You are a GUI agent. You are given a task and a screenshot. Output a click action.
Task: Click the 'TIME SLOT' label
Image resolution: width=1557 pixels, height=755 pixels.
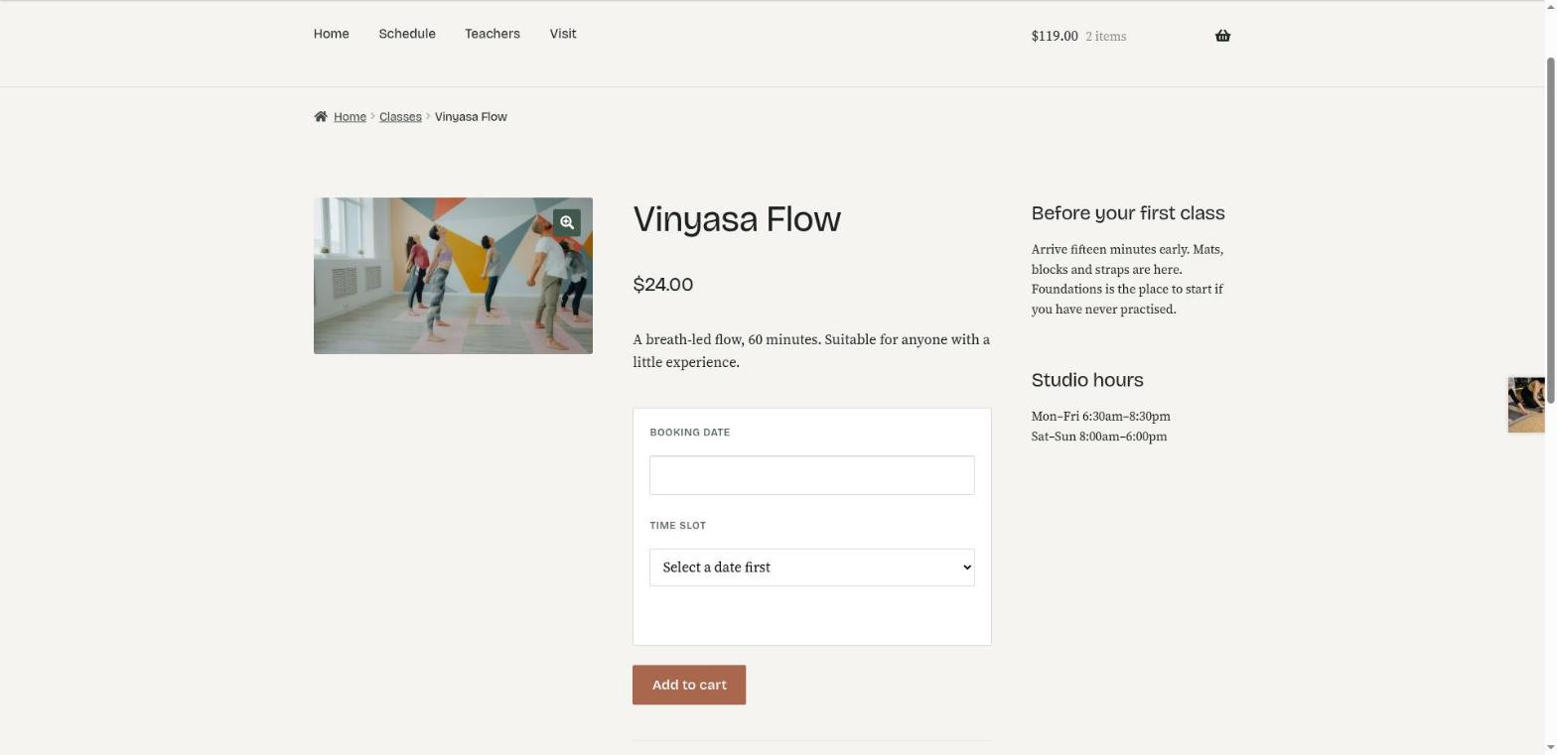coord(678,526)
